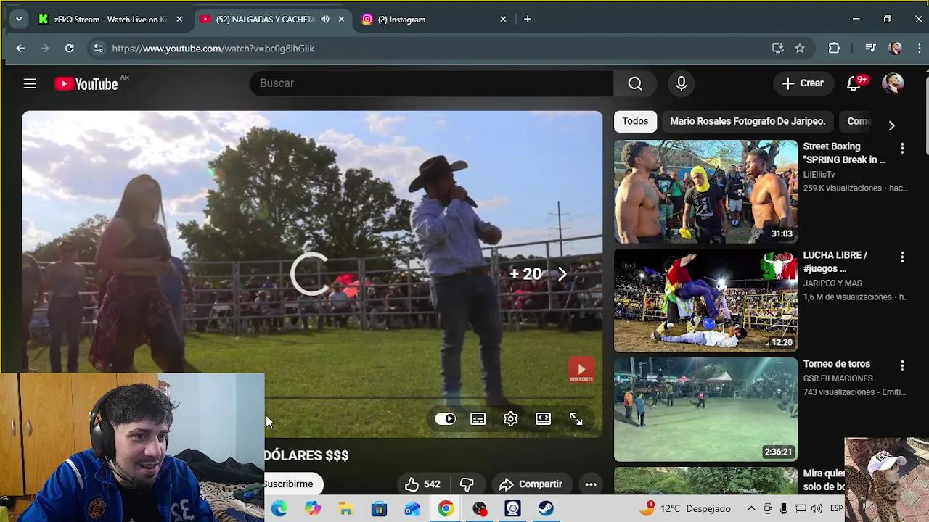Toggle subtitles in the video player
929x522 pixels.
(x=478, y=419)
